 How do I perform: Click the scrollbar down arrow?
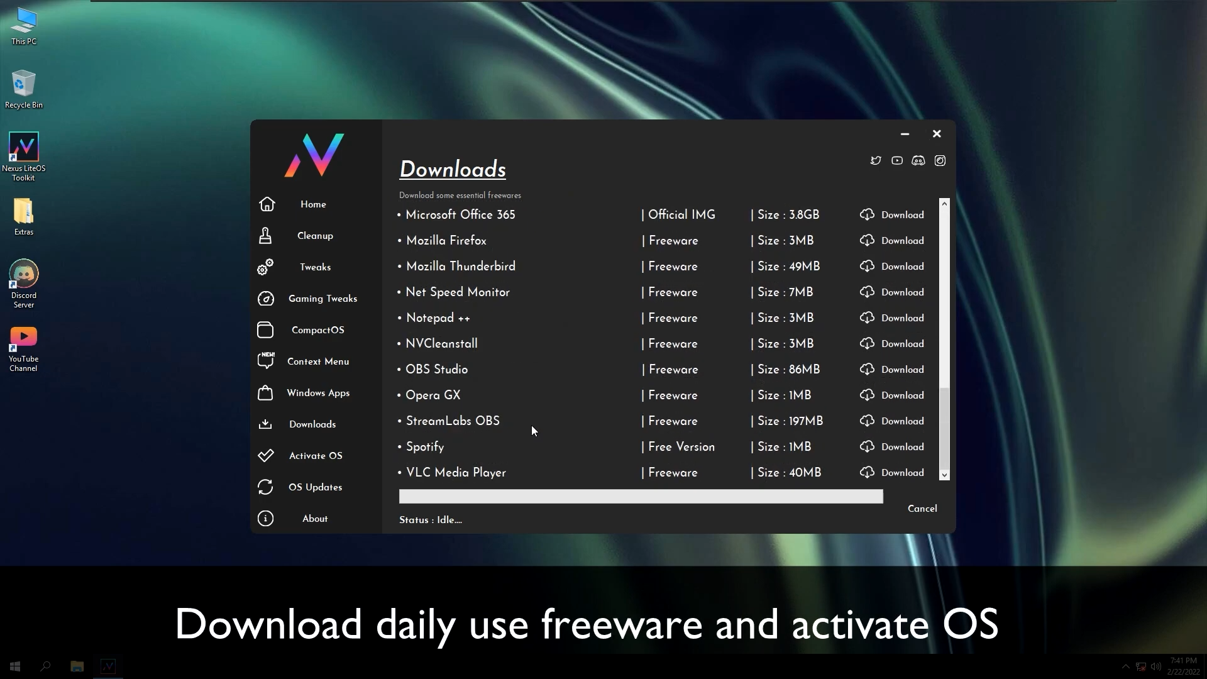tap(944, 475)
